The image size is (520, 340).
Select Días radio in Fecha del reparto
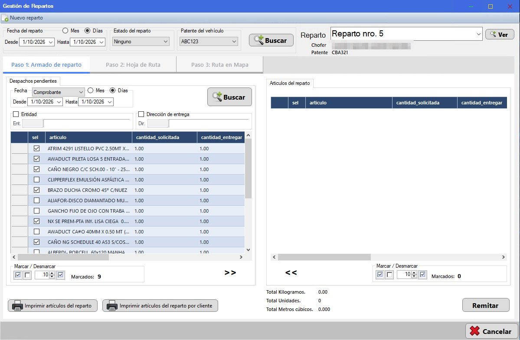pyautogui.click(x=88, y=30)
